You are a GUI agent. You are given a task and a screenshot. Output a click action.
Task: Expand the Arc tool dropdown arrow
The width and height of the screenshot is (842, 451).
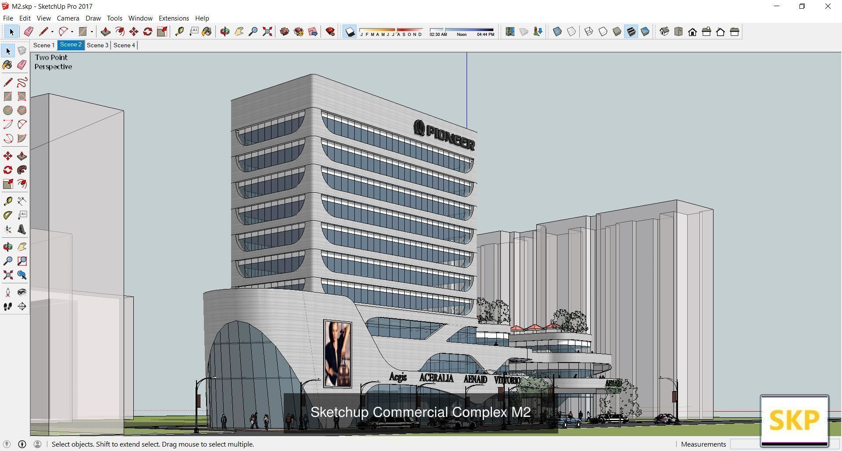pyautogui.click(x=72, y=32)
